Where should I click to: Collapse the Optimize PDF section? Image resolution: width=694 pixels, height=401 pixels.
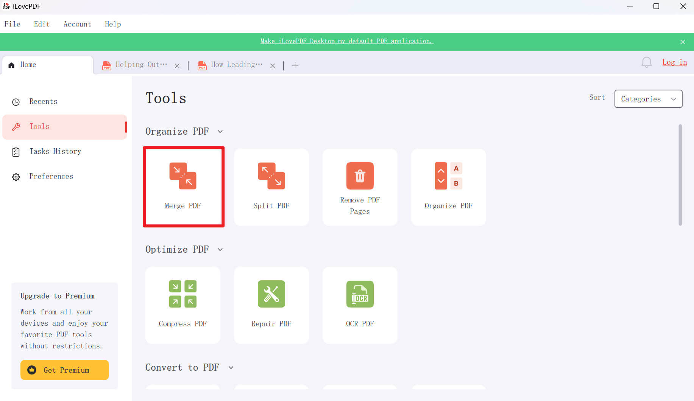pyautogui.click(x=220, y=249)
